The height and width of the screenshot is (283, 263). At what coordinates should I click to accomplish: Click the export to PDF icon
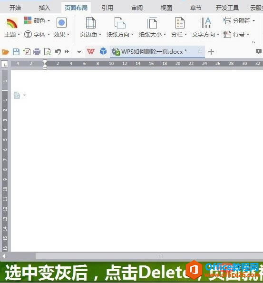tap(27, 52)
